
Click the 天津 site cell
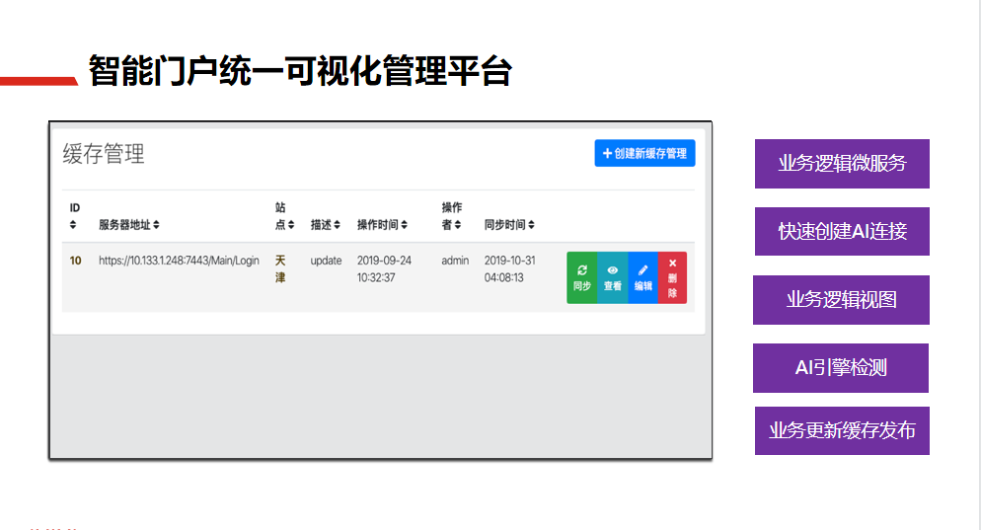coord(280,268)
